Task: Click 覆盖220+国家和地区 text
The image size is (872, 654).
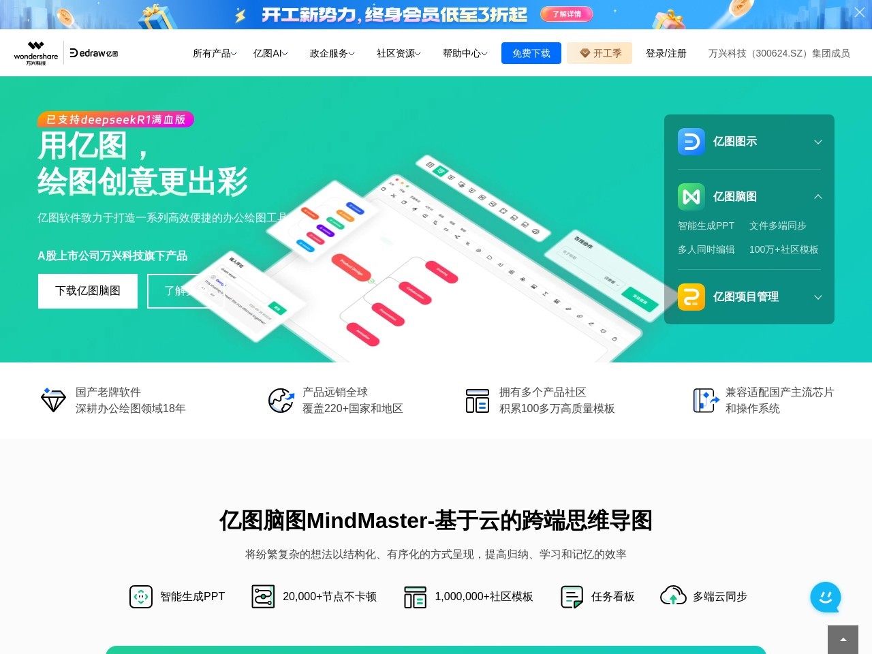Action: [353, 409]
